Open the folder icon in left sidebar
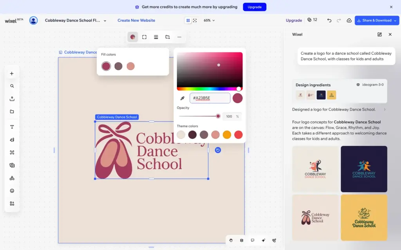This screenshot has height=250, width=401. pyautogui.click(x=12, y=111)
